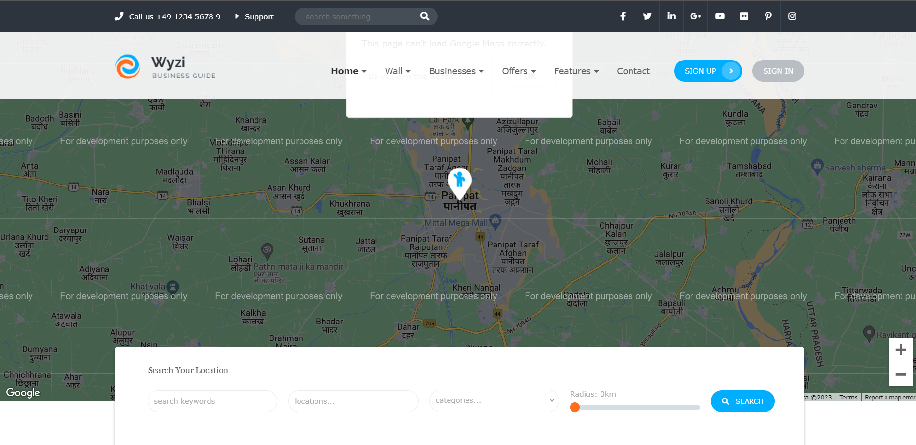The image size is (916, 445).
Task: Open the categories dropdown
Action: (x=494, y=401)
